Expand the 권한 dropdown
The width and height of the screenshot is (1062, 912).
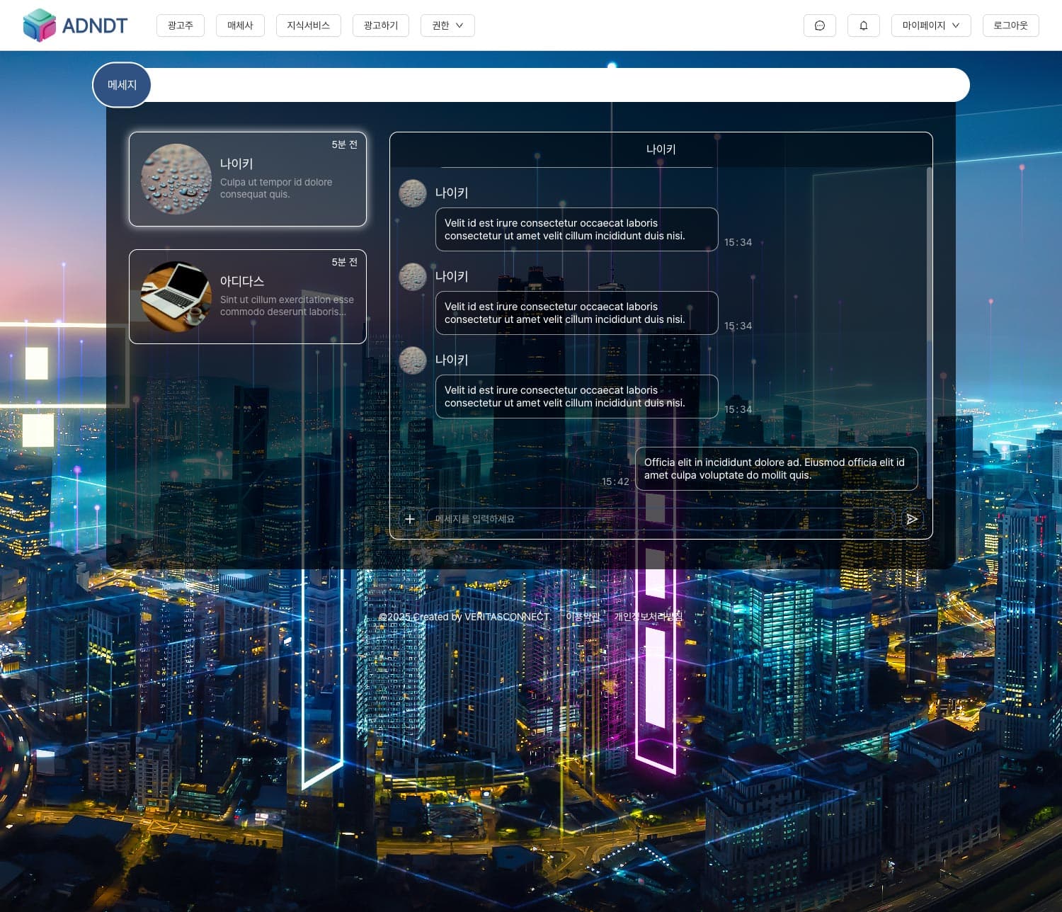coord(447,25)
